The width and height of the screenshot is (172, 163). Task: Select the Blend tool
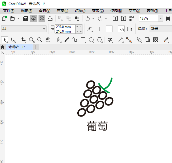click(139, 40)
